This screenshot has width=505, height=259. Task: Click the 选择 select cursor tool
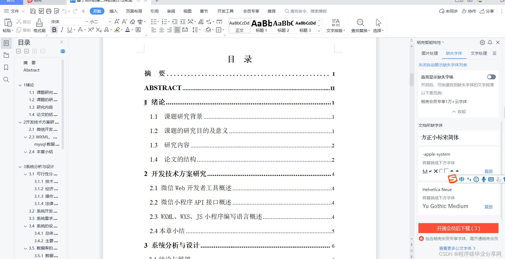378,26
